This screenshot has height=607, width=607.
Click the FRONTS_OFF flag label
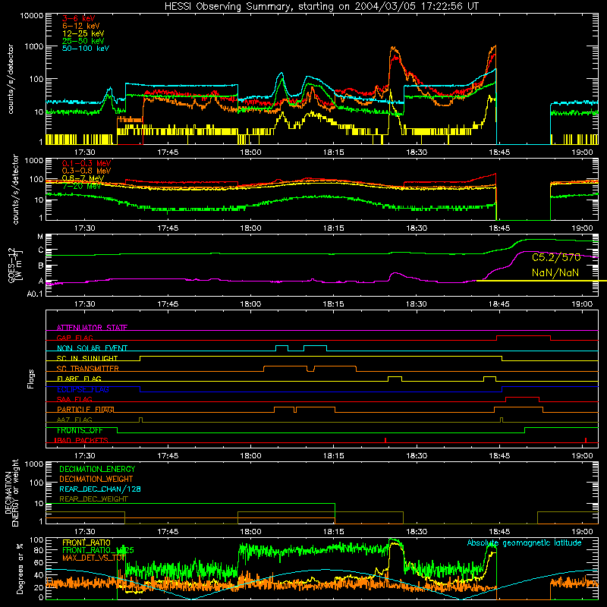(x=80, y=430)
